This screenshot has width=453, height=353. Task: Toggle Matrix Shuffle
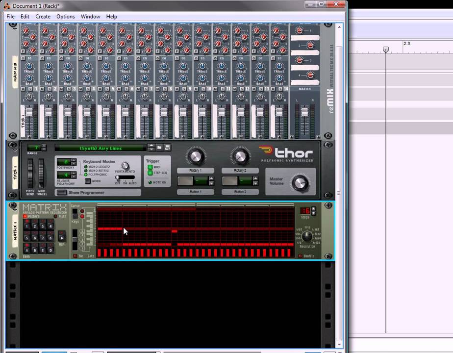point(301,256)
